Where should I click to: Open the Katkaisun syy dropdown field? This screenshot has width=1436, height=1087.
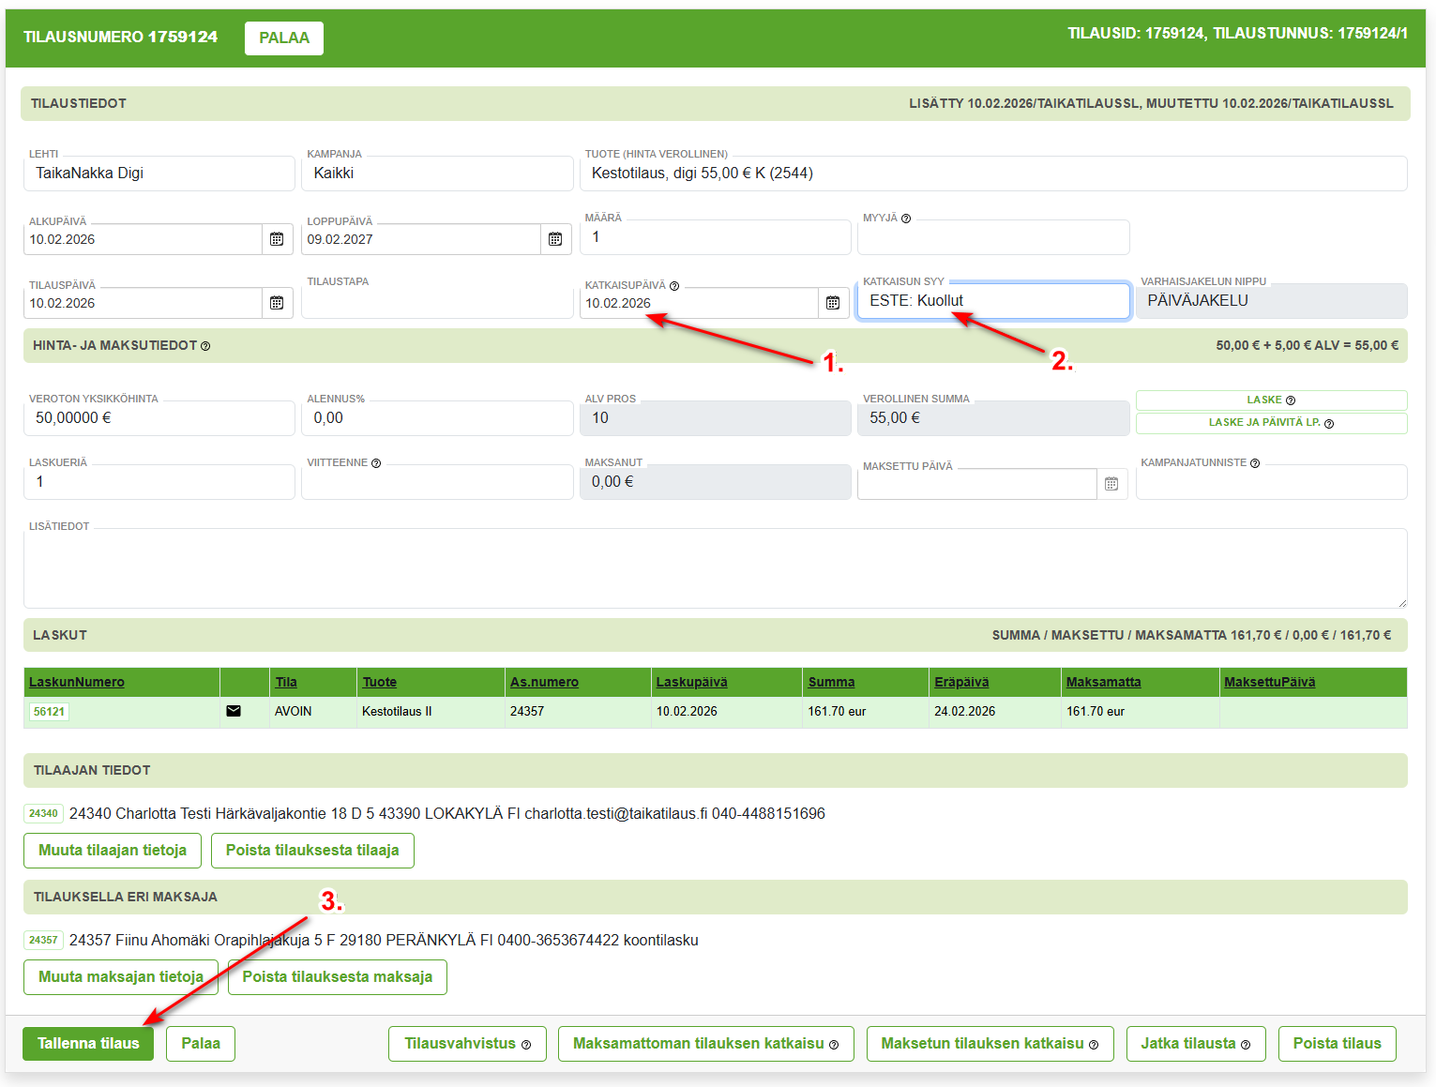992,301
